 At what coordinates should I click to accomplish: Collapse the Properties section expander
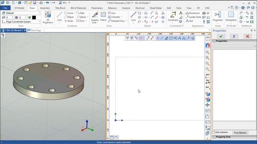(x=214, y=41)
